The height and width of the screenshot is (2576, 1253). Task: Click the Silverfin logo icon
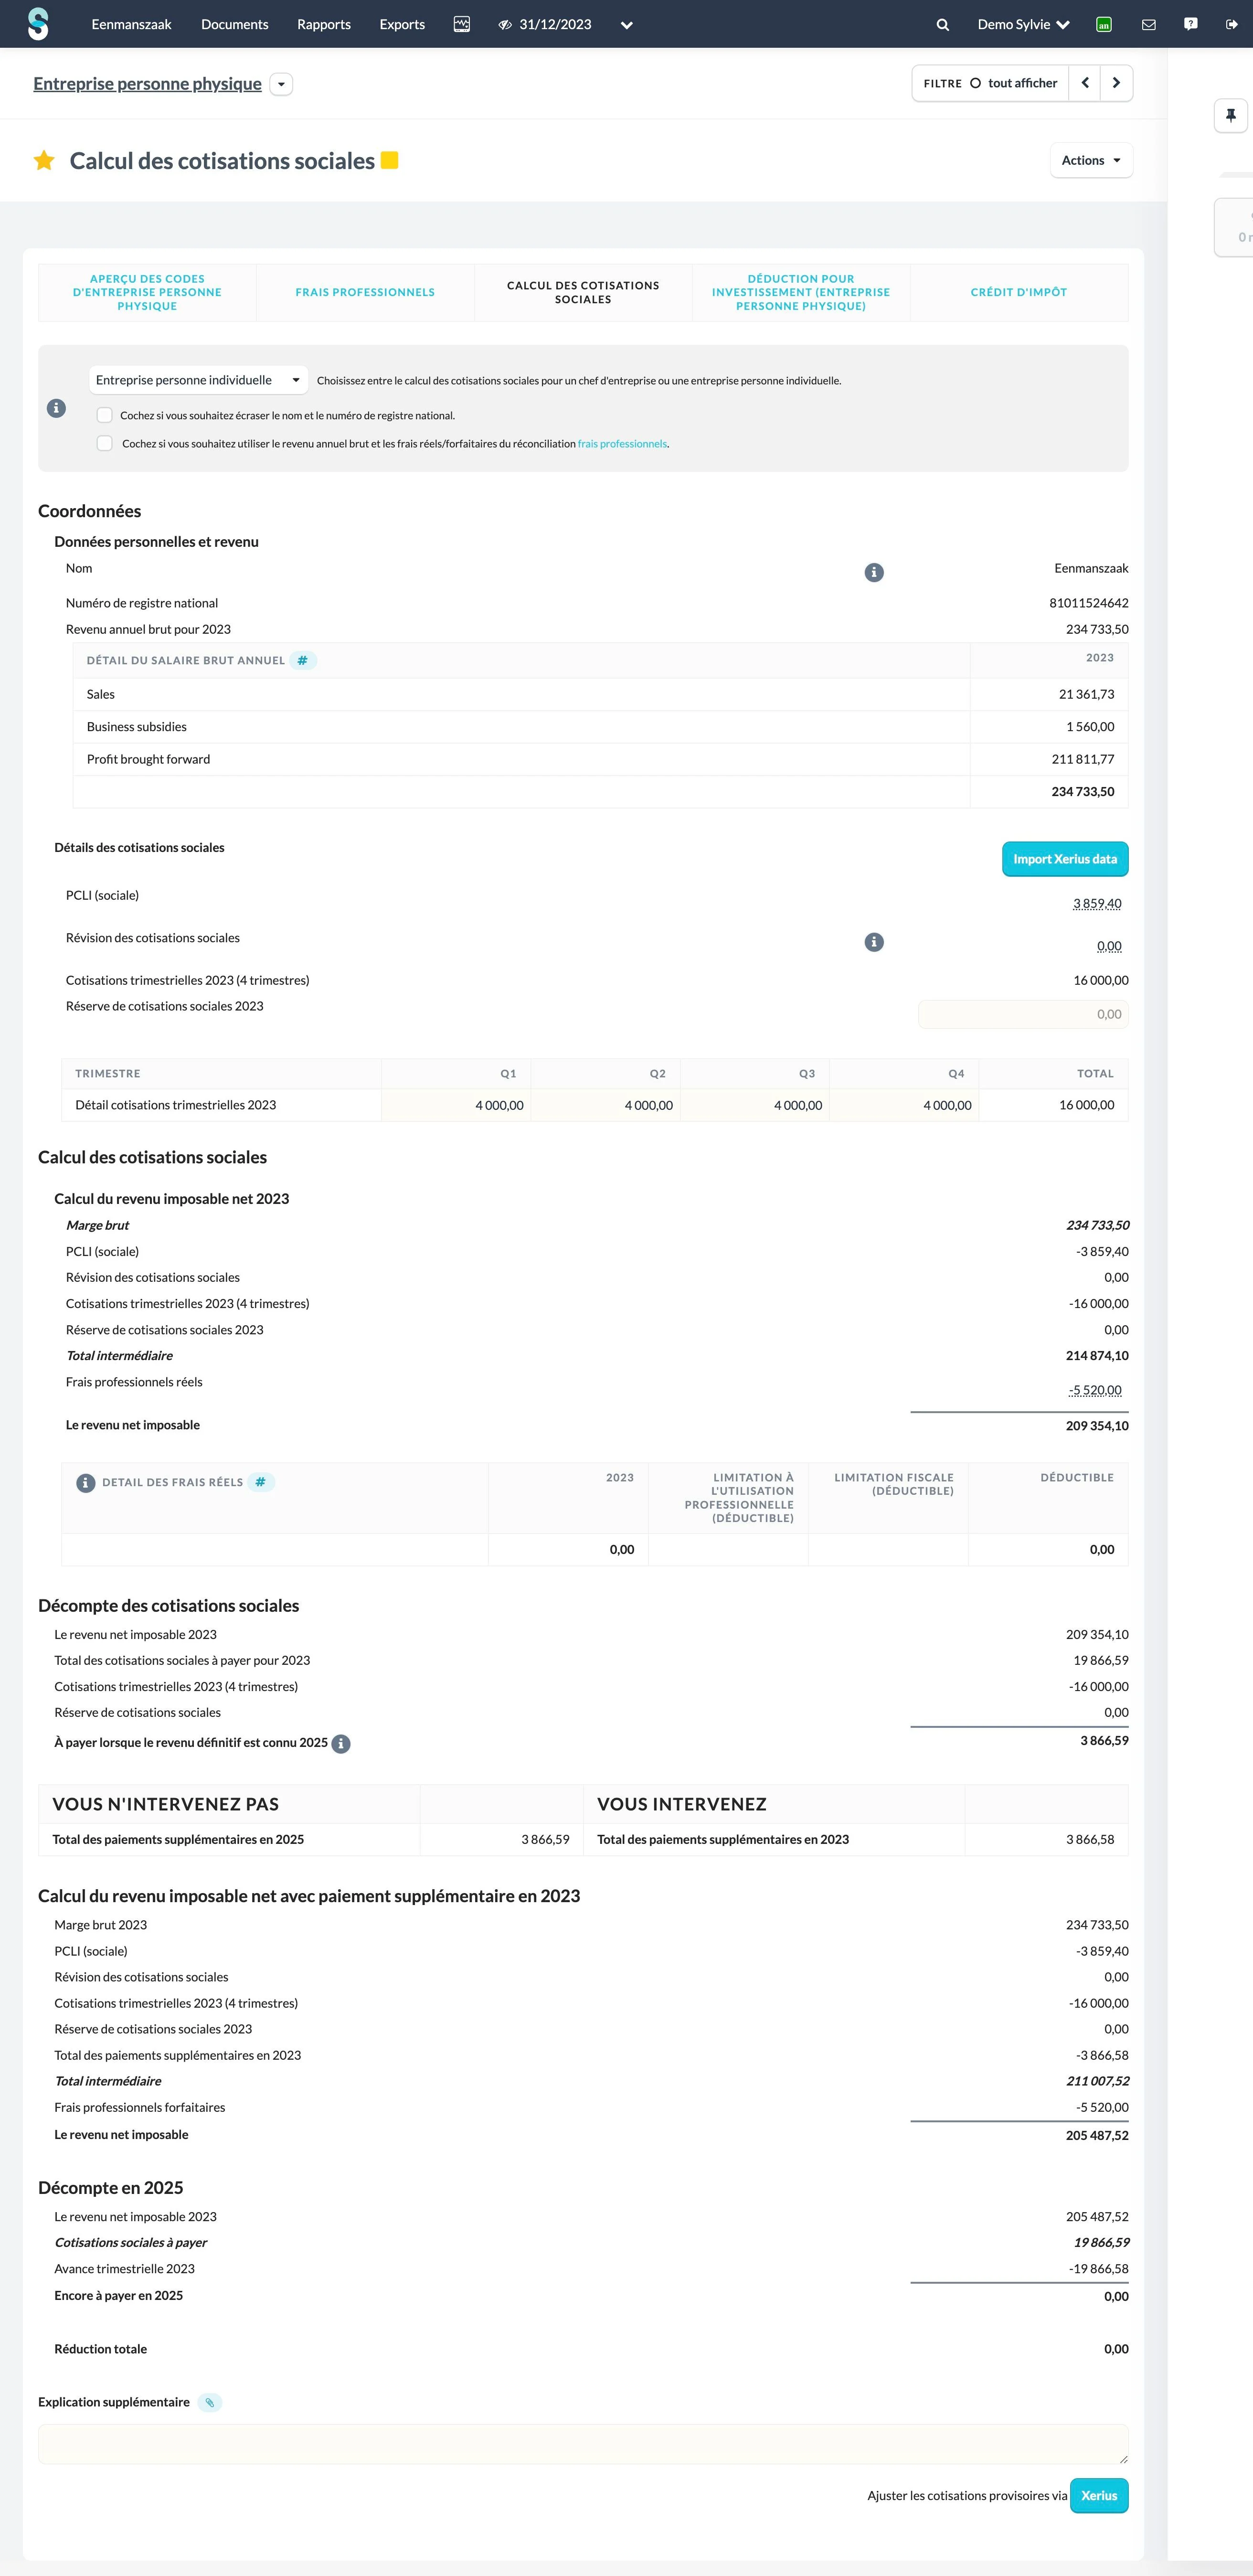(38, 24)
